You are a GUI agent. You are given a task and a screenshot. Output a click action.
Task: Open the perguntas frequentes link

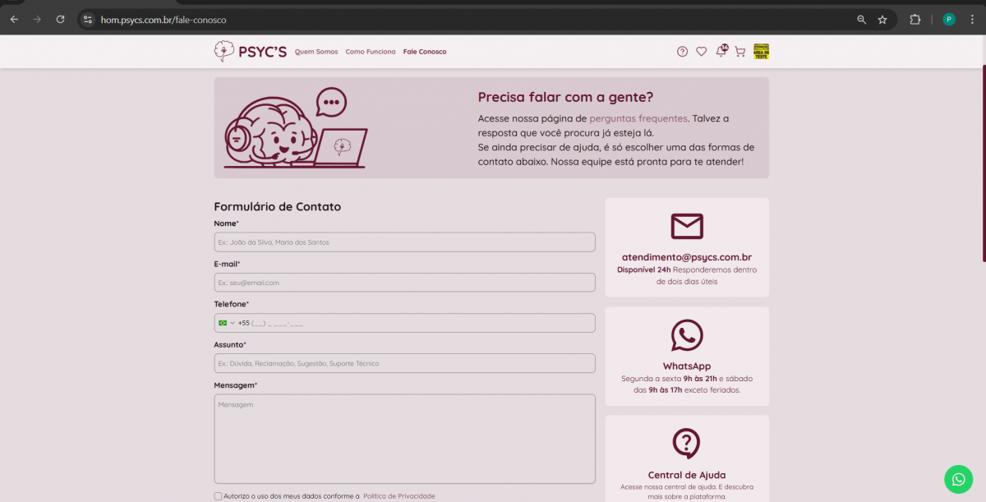click(638, 118)
